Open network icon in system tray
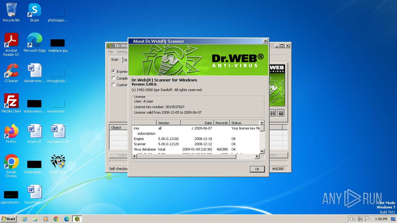Image resolution: width=397 pixels, height=223 pixels. (360, 219)
